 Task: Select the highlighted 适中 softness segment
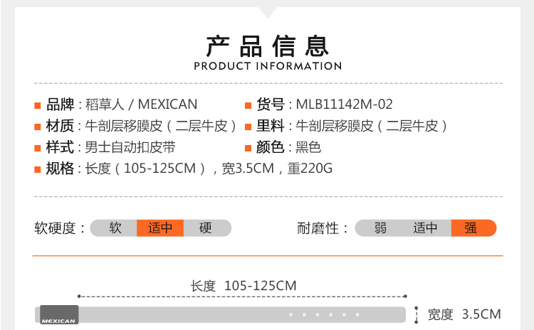click(x=160, y=228)
